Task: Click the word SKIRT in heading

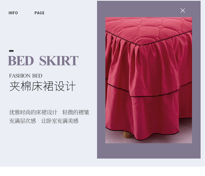Action: click(x=59, y=61)
